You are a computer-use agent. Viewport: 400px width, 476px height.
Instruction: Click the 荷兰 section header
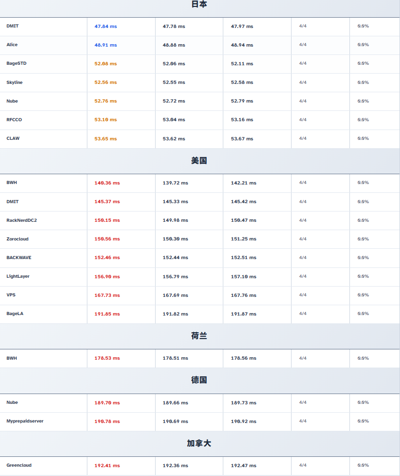click(x=199, y=336)
